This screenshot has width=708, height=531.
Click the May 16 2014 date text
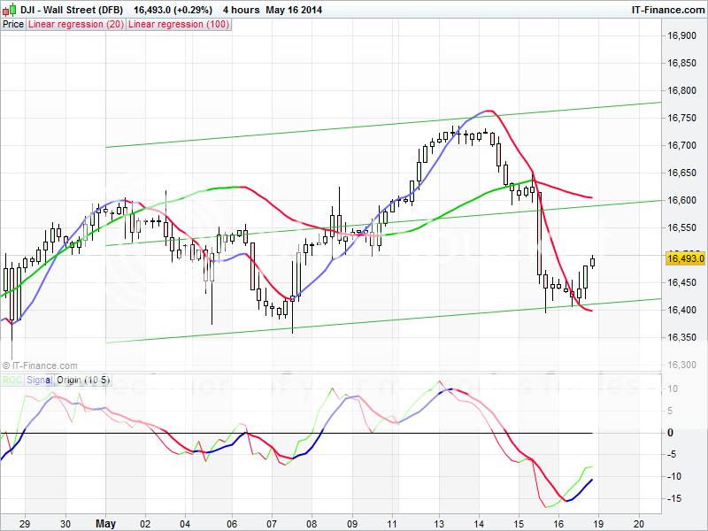[295, 10]
